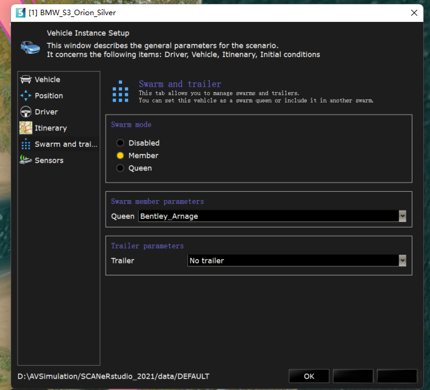Click the Driver steering wheel icon
The height and width of the screenshot is (390, 430).
[x=26, y=112]
